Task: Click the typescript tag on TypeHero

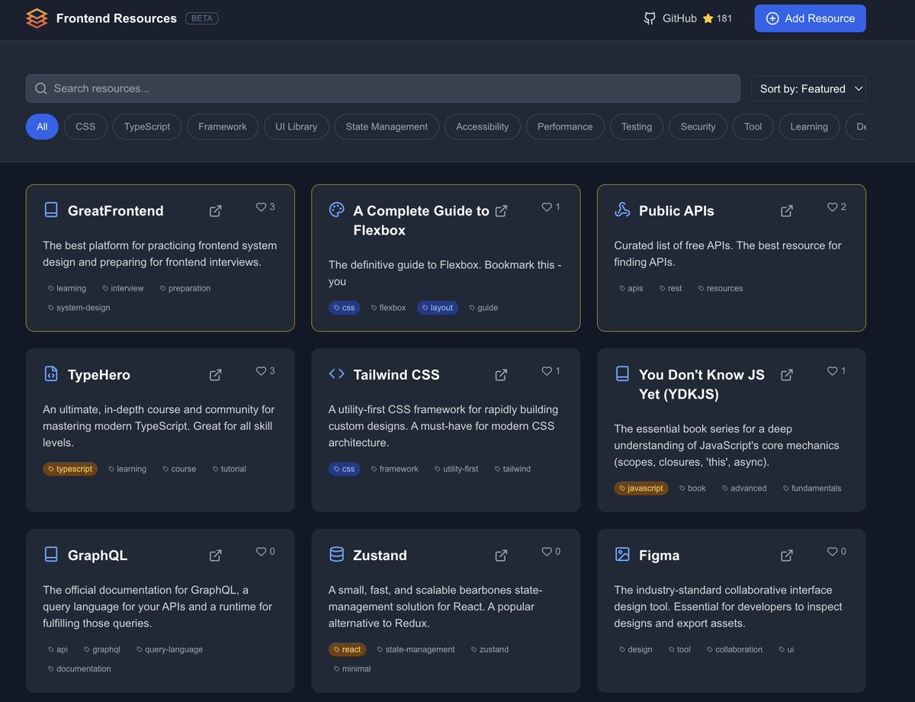Action: [x=70, y=469]
